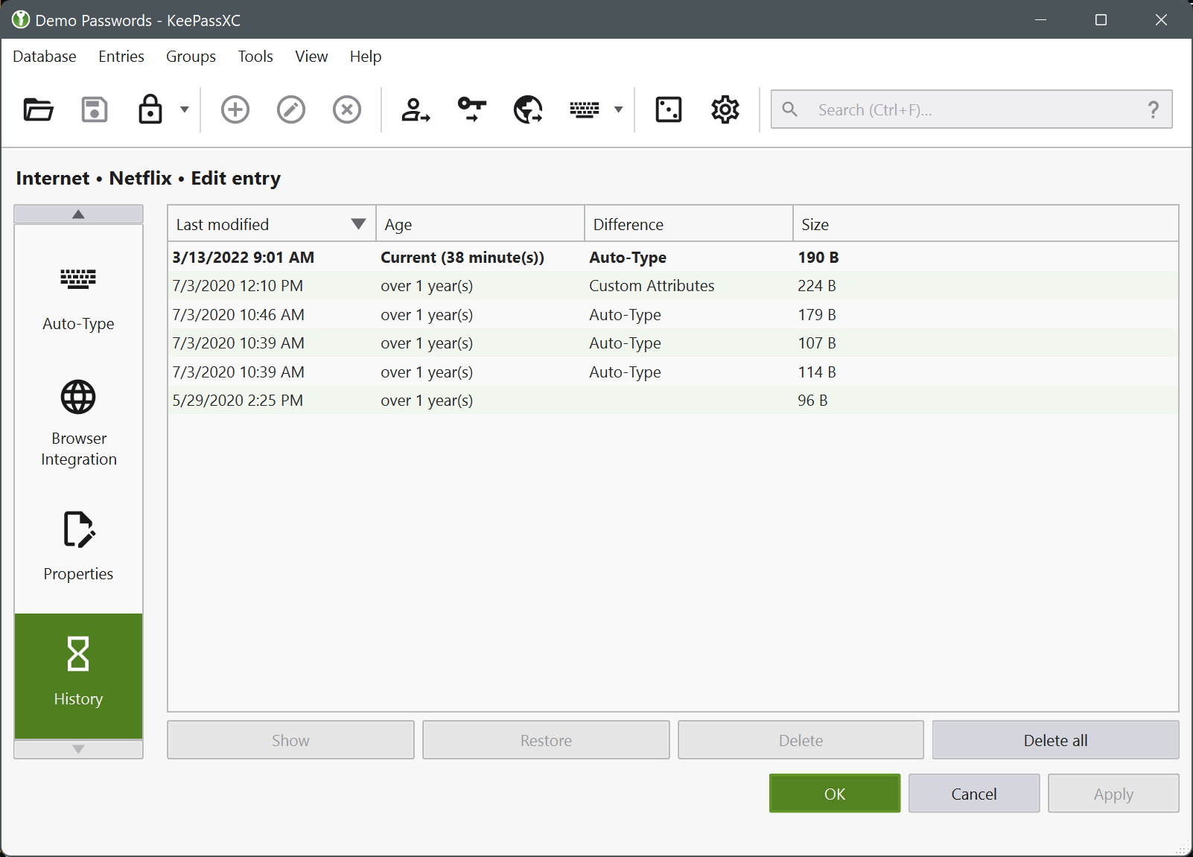Click the Save Database floppy icon
1193x857 pixels.
[x=95, y=110]
